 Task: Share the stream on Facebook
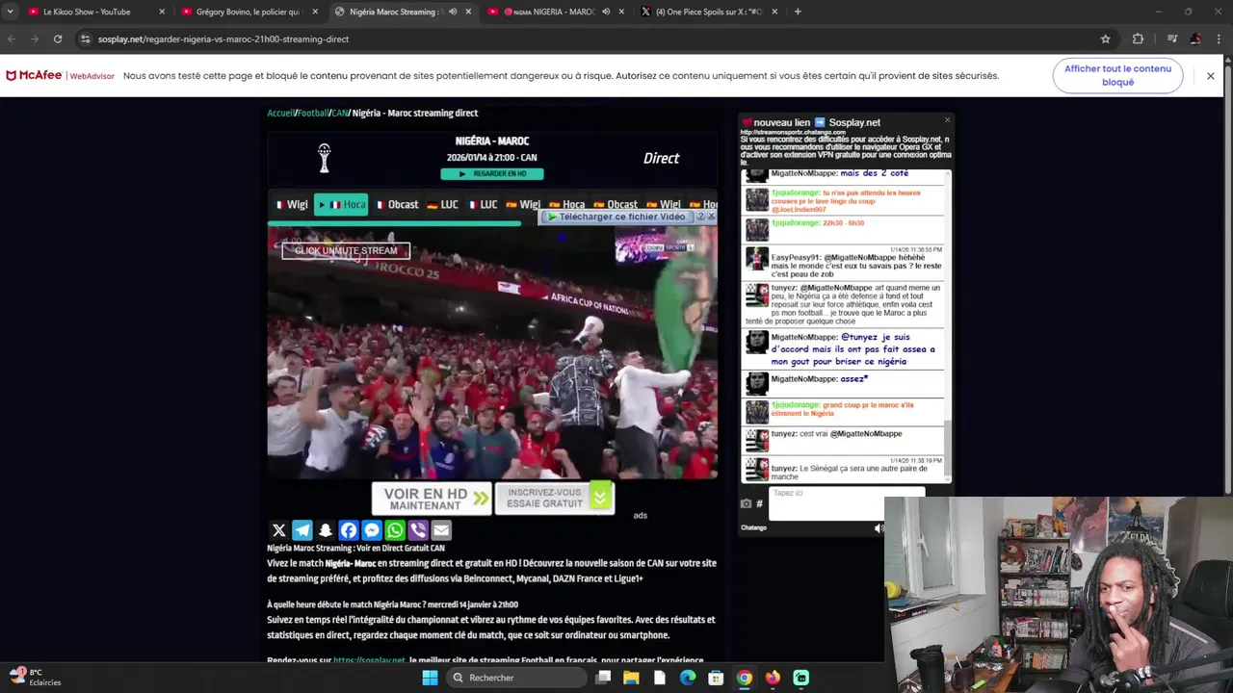349,530
